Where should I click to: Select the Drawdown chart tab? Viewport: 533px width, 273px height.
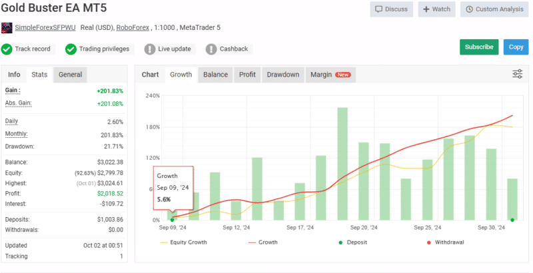coord(282,75)
